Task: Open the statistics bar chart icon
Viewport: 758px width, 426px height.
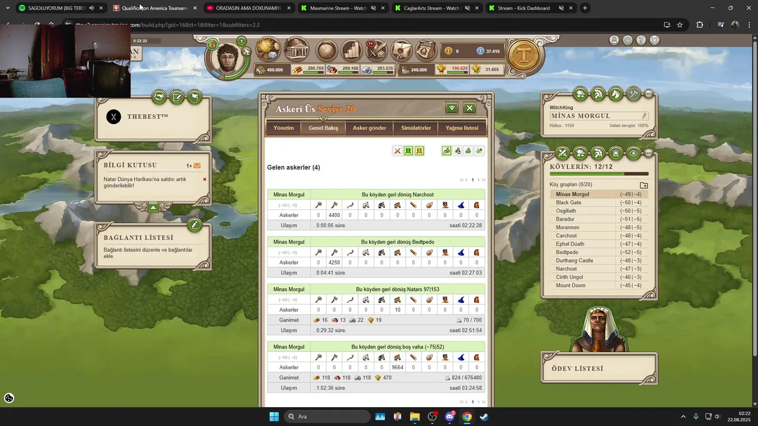Action: 352,50
